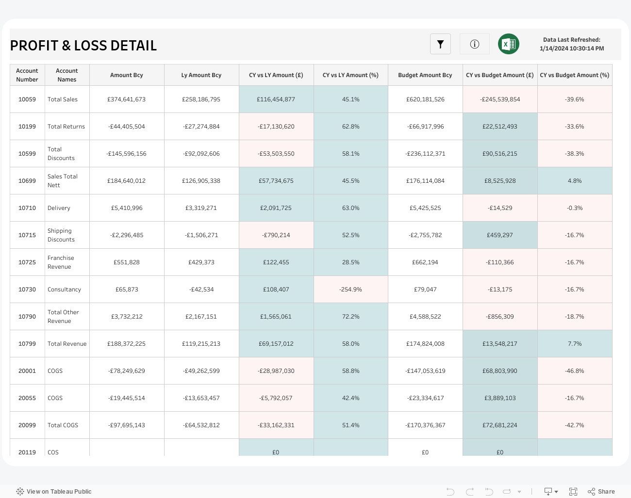631x498 pixels.
Task: Click the Profit & Loss Detail title
Action: click(83, 46)
